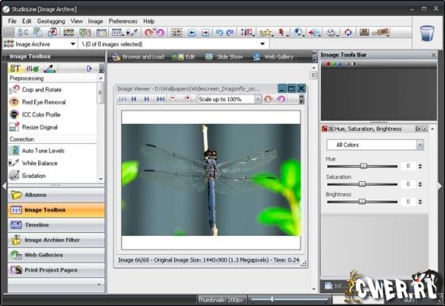Open the Geotagging menu
The height and width of the screenshot is (306, 445).
(51, 21)
